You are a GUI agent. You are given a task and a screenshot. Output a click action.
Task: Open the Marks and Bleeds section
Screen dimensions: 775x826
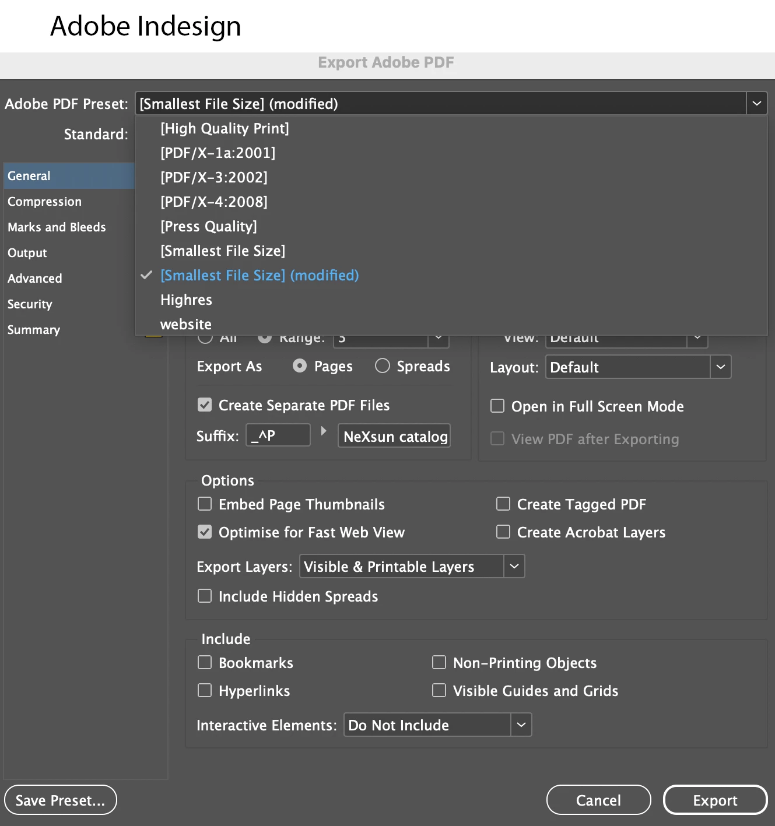pos(69,227)
